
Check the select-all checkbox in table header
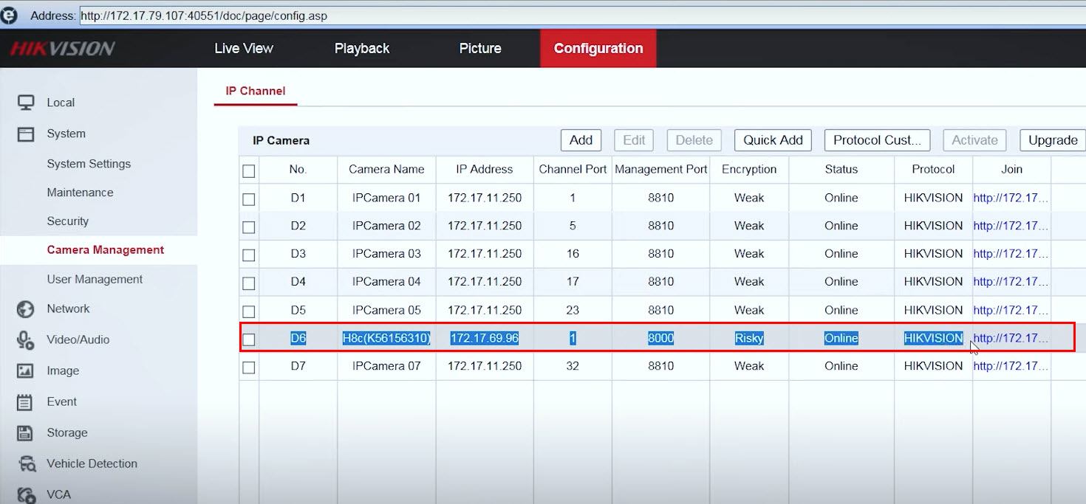[x=249, y=170]
